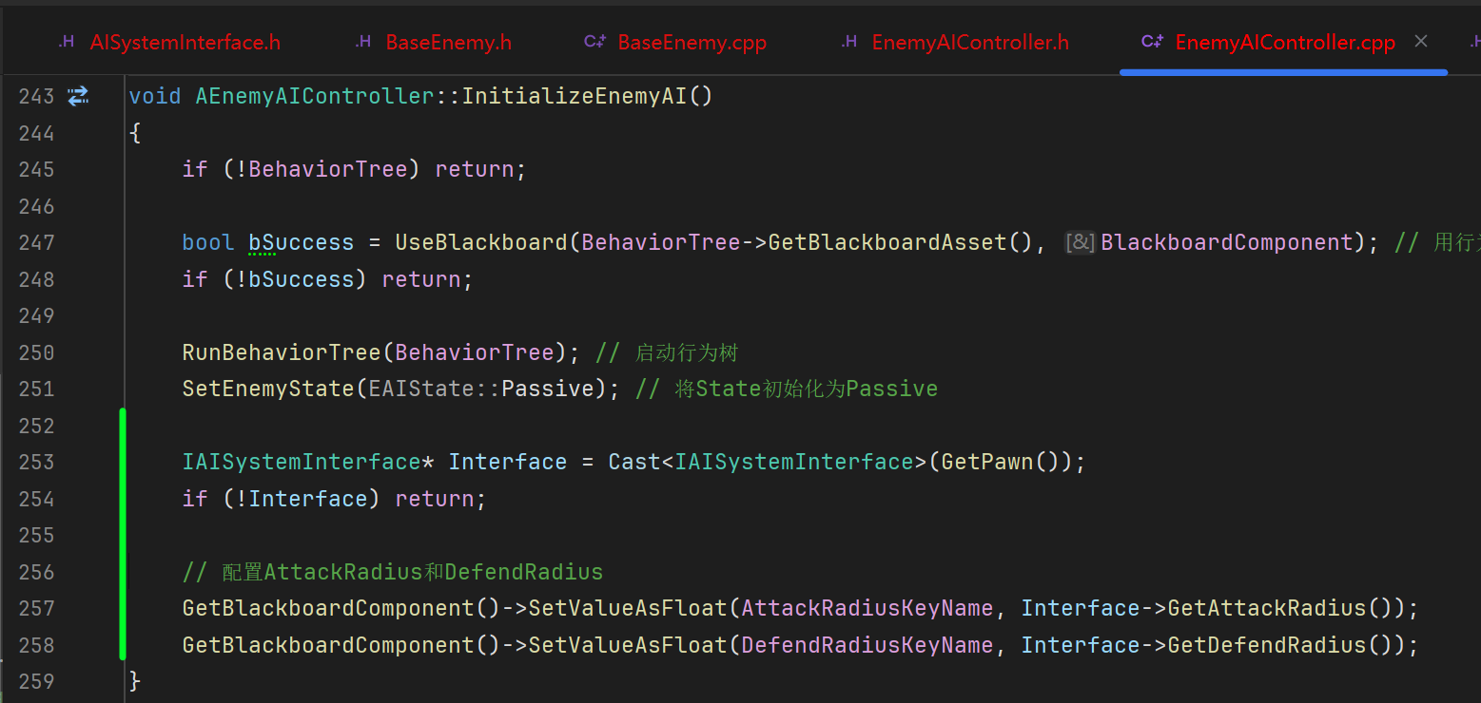Click the UseBlackboard function call
This screenshot has width=1481, height=703.
click(x=481, y=243)
